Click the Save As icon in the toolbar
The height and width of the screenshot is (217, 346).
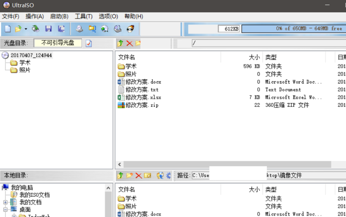61,29
